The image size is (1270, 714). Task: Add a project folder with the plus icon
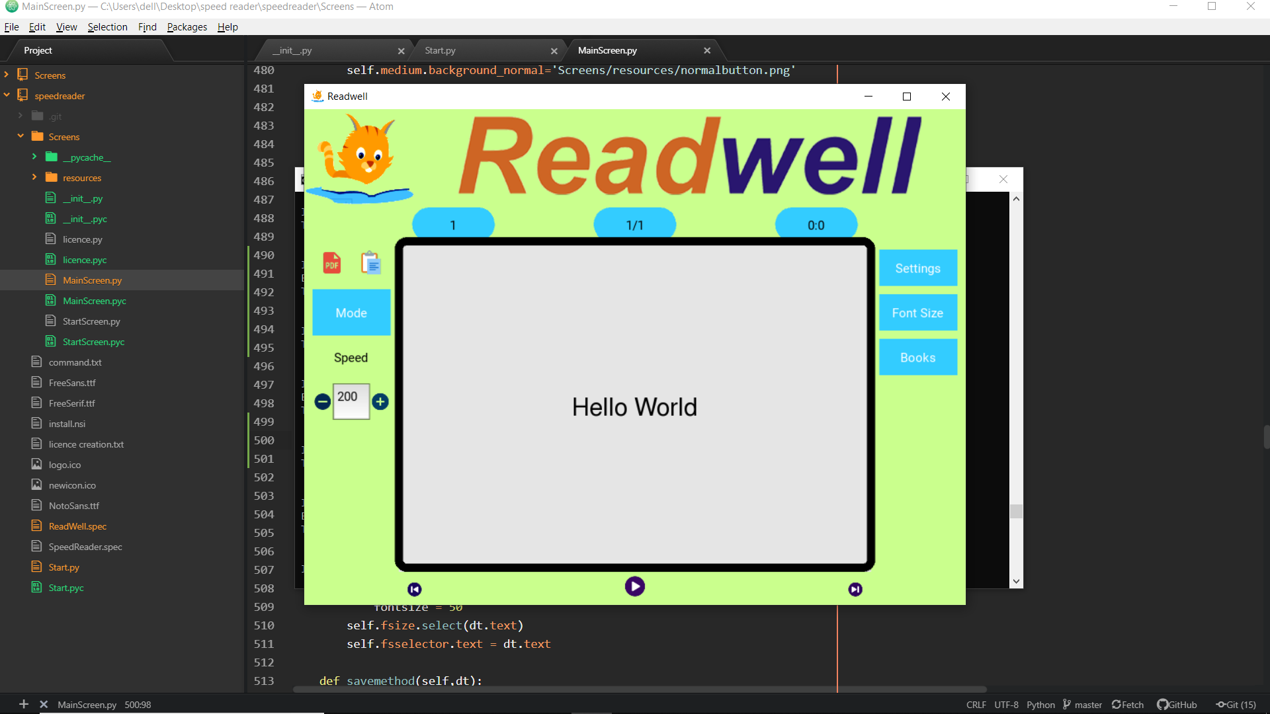tap(24, 704)
